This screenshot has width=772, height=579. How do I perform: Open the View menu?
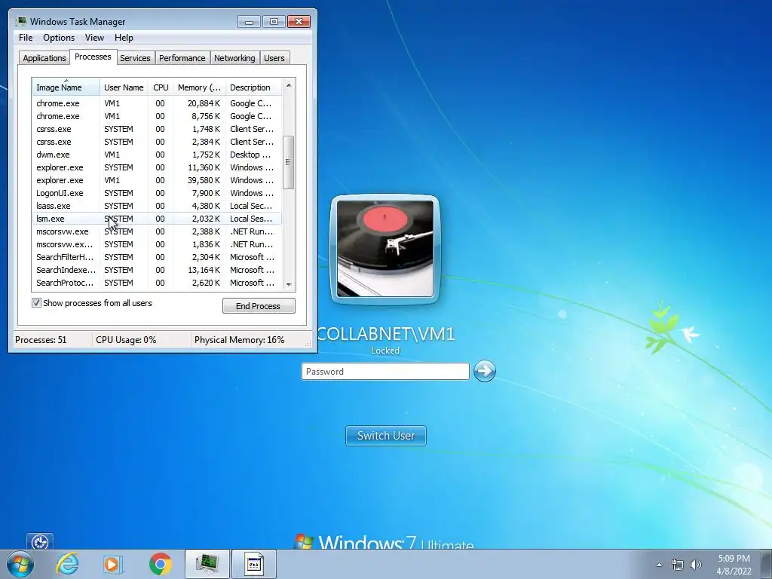94,38
